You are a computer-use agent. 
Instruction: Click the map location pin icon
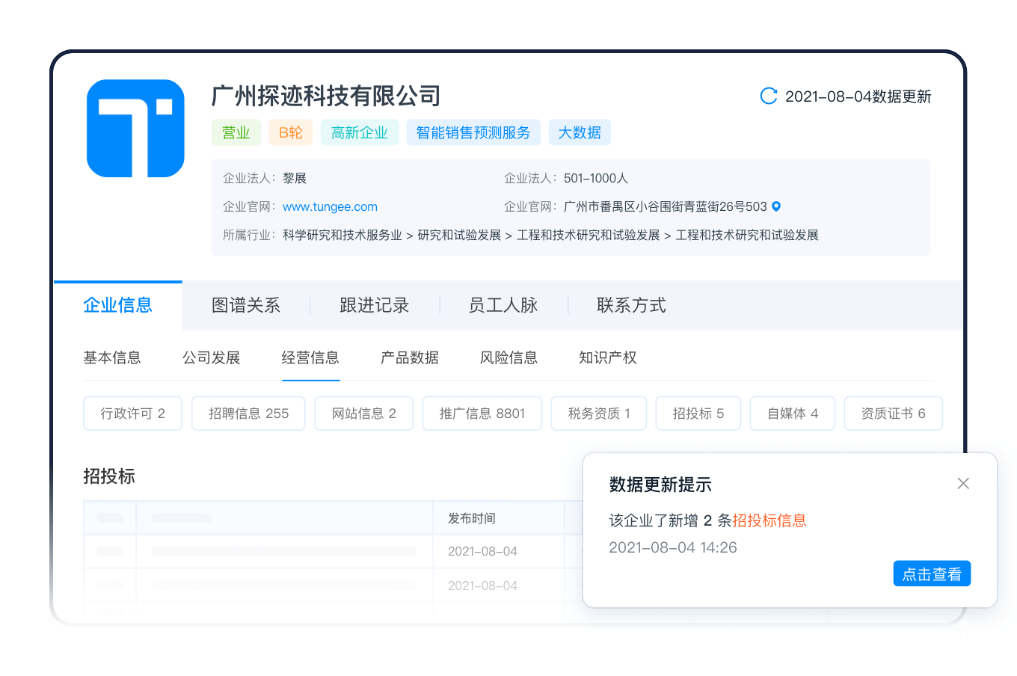point(776,206)
